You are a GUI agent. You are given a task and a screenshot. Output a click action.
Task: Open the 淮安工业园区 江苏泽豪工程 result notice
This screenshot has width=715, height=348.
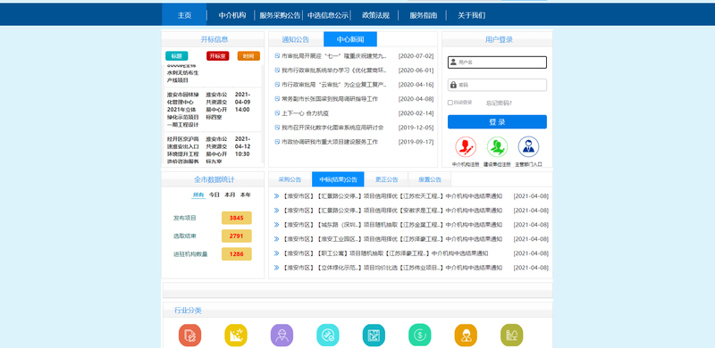[x=392, y=239]
